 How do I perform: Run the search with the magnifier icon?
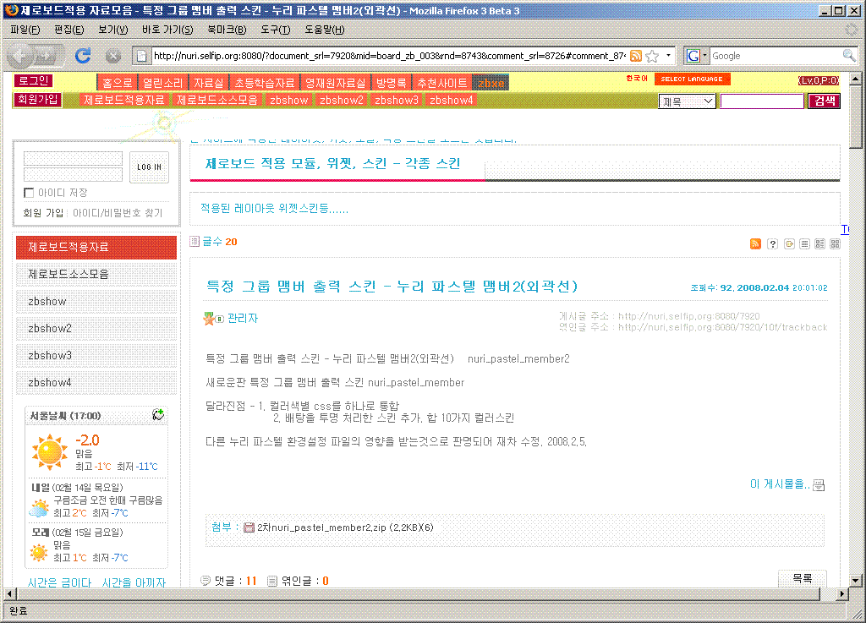tap(849, 55)
